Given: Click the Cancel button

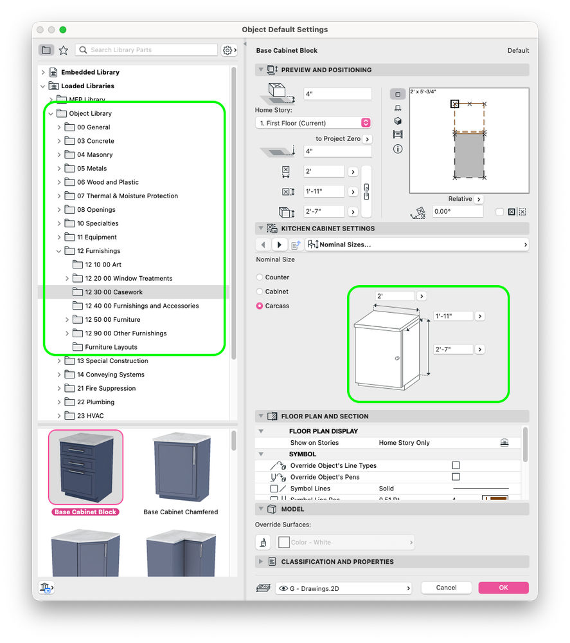Looking at the screenshot, I should pos(446,588).
